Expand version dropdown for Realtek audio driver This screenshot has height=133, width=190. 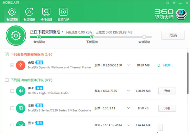[x=128, y=91]
